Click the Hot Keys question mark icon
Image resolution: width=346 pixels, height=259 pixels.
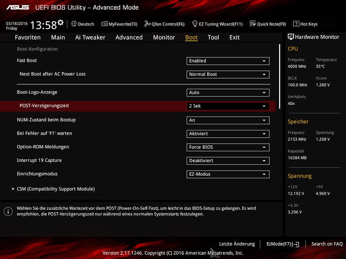pyautogui.click(x=296, y=24)
